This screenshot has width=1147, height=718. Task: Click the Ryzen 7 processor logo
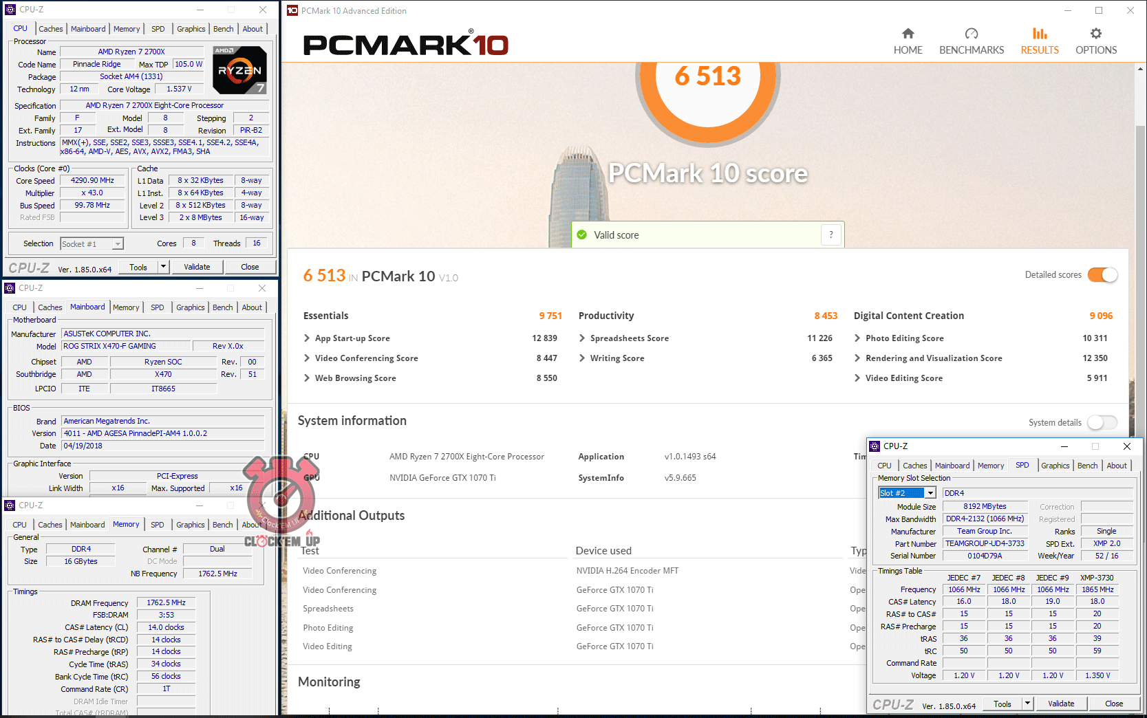click(x=239, y=69)
